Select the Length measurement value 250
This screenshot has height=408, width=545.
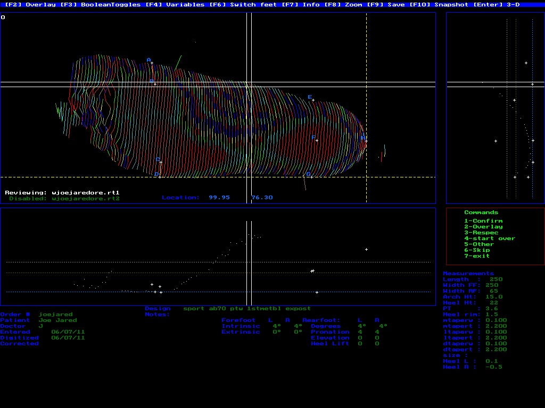(x=496, y=279)
